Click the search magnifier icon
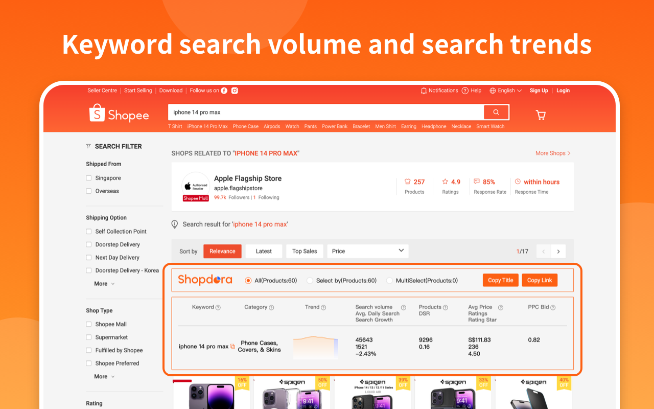 pos(496,112)
